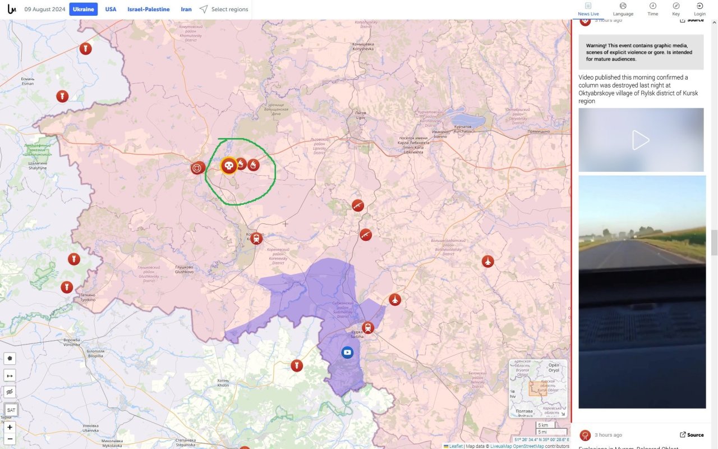
Task: Click the train marker at Sudzha
Action: [367, 328]
